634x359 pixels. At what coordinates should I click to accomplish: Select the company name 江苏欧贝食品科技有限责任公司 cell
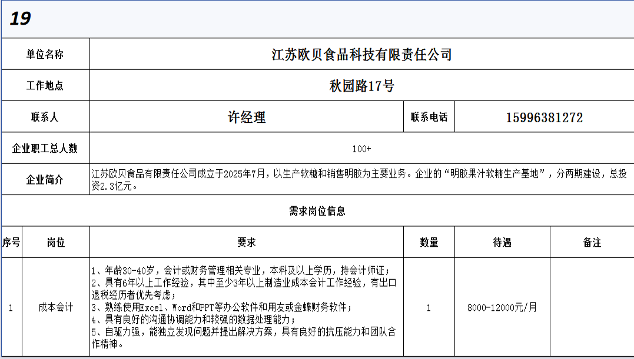[361, 55]
